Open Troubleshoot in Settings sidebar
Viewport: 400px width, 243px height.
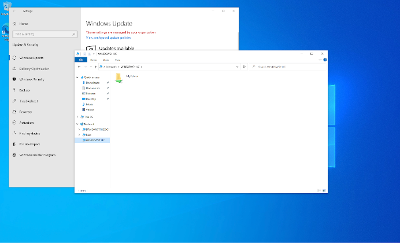pos(28,101)
